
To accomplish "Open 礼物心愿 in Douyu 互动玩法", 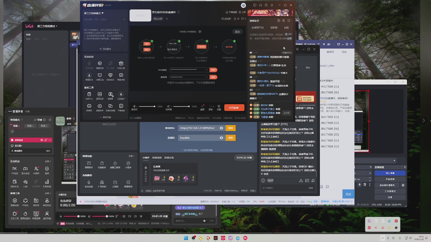I will [x=121, y=65].
